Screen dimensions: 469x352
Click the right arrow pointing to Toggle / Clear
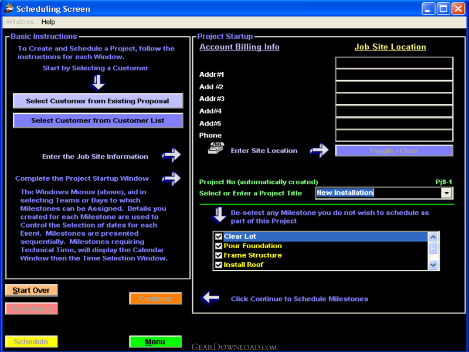click(319, 151)
